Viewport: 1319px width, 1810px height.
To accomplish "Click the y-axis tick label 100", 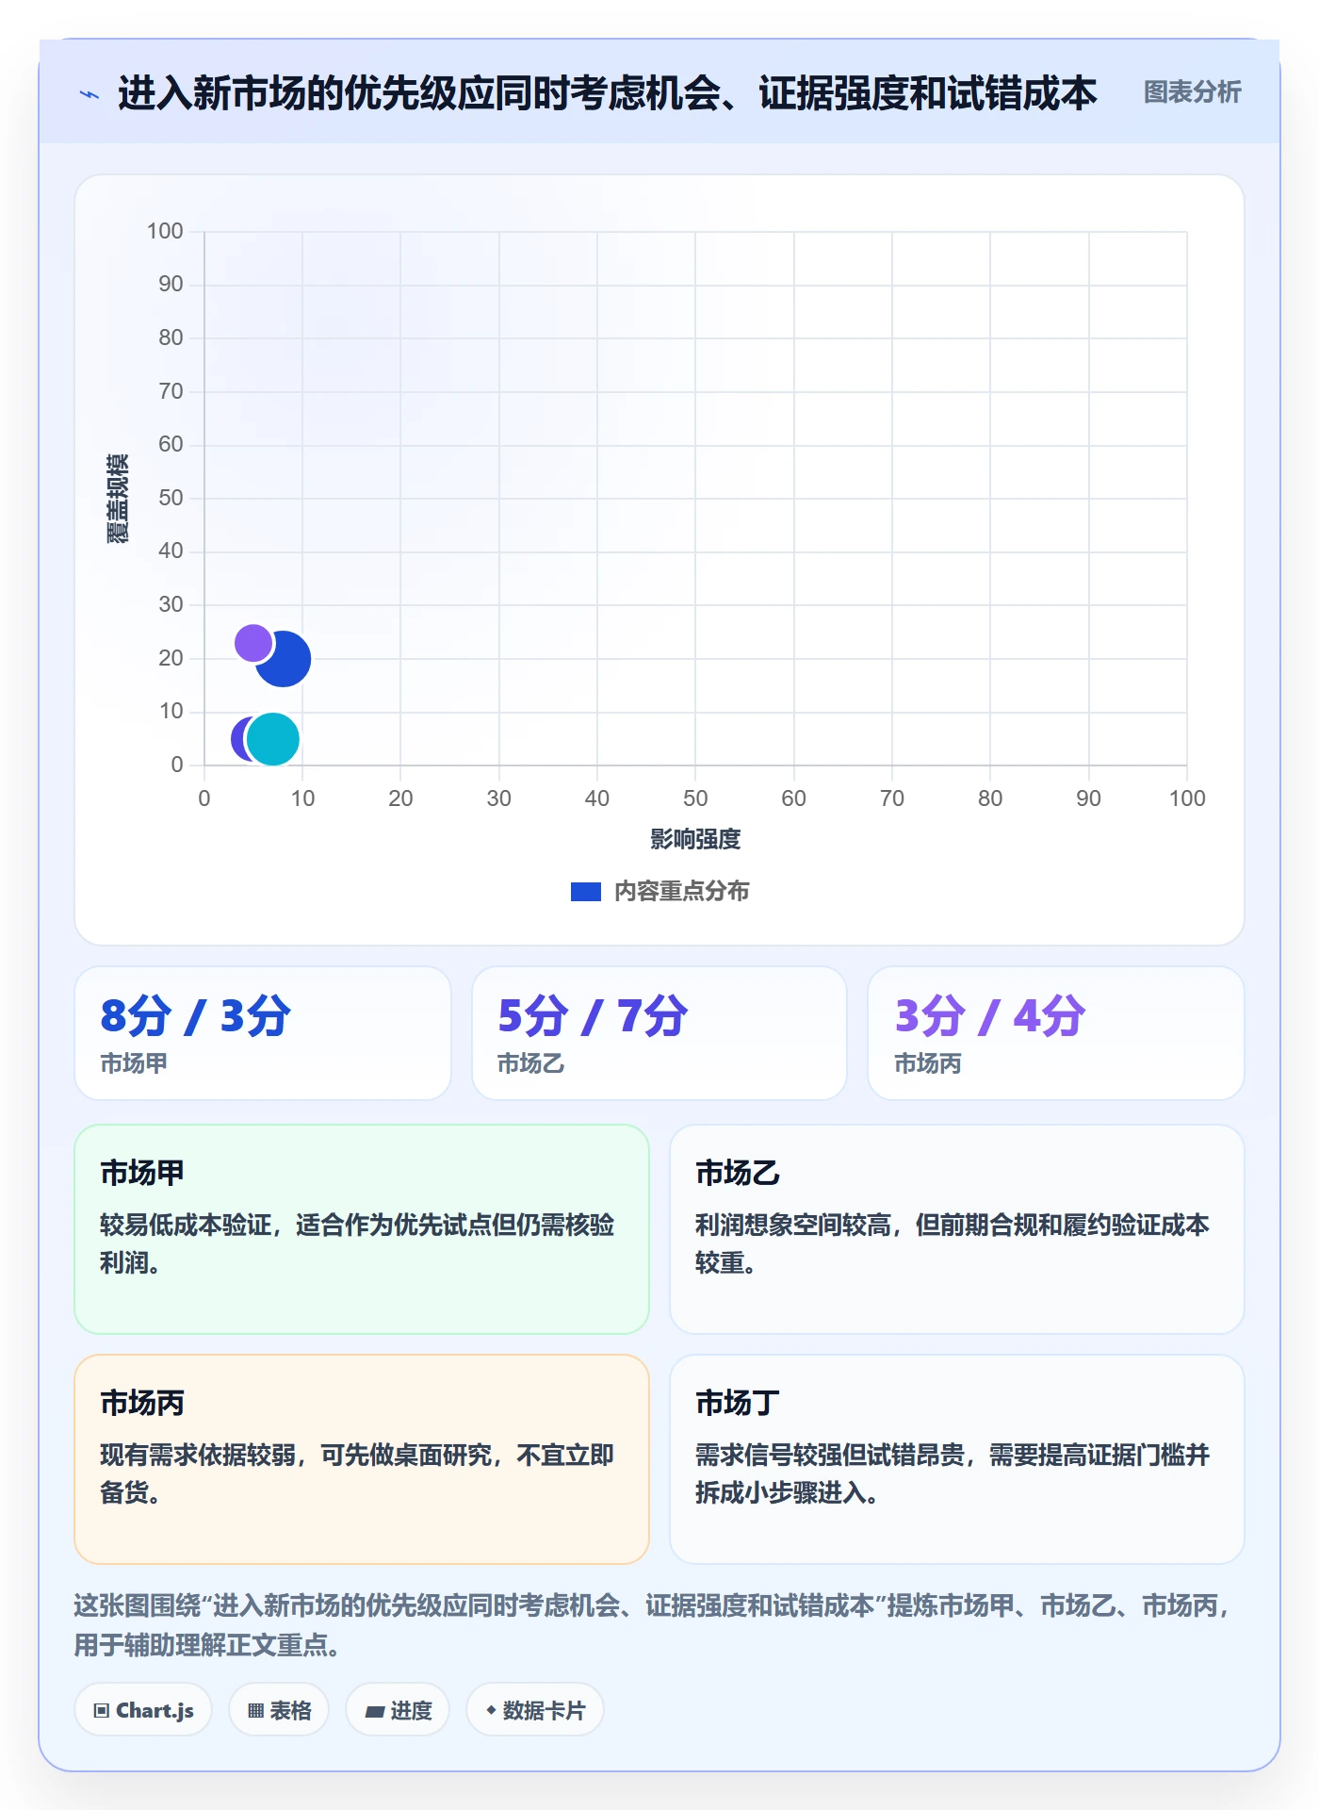I will pos(165,232).
